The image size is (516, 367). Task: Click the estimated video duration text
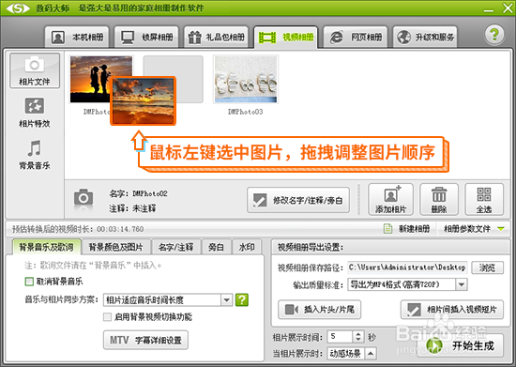(78, 229)
